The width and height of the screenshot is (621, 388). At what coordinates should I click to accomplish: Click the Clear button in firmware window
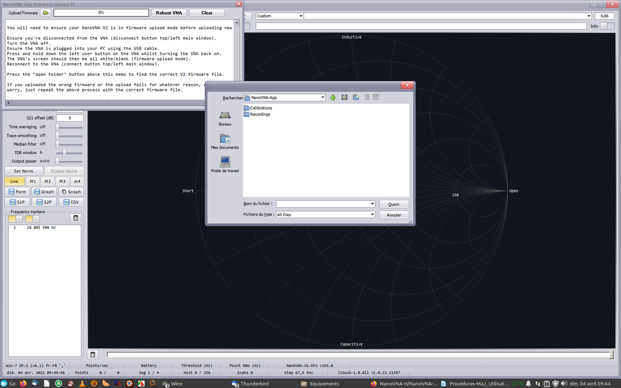[207, 13]
